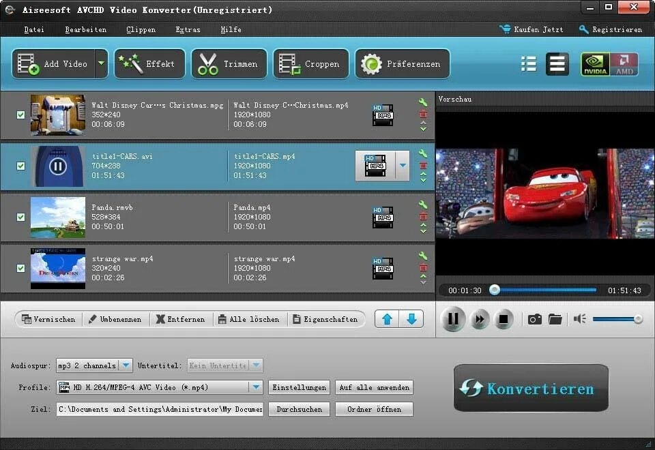Click HD MP4 format icon for strange war
Screen dimensions: 655x450
[383, 268]
